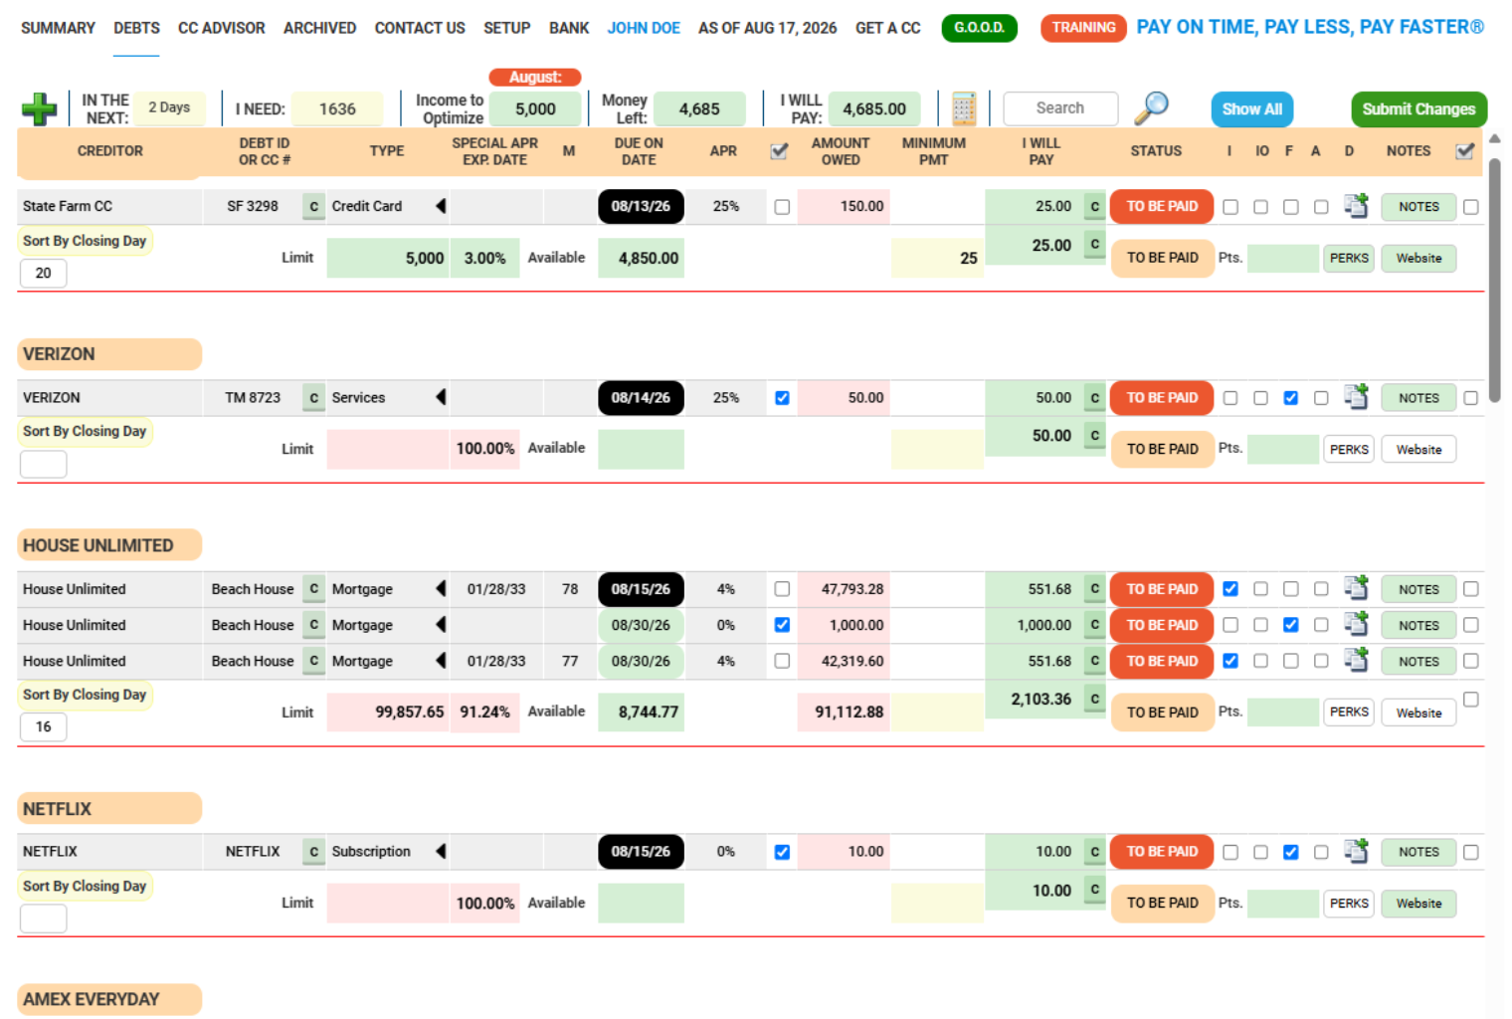Screen dimensions: 1512x1019
Task: Click the C button beside TM 8723
Action: coord(314,398)
